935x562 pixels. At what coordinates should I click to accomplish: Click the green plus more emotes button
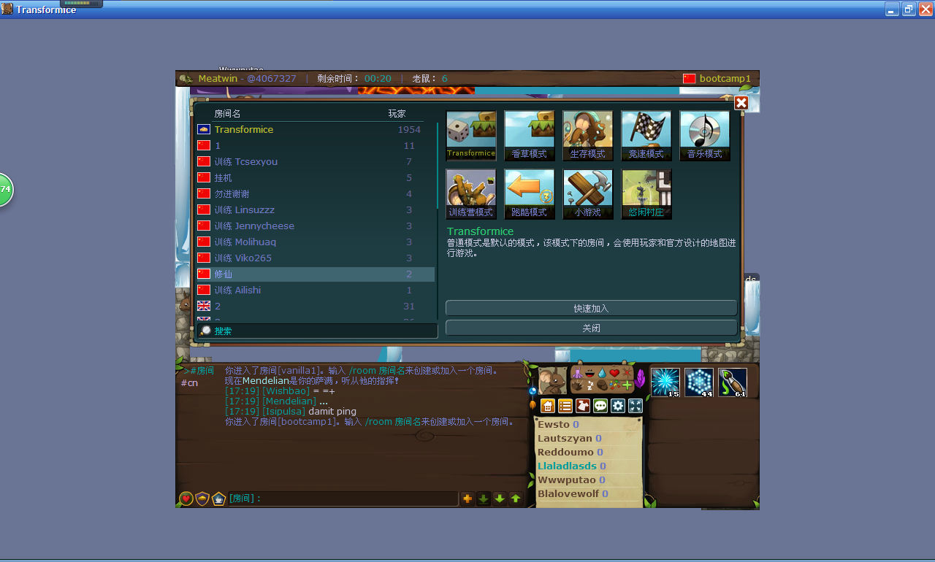627,385
